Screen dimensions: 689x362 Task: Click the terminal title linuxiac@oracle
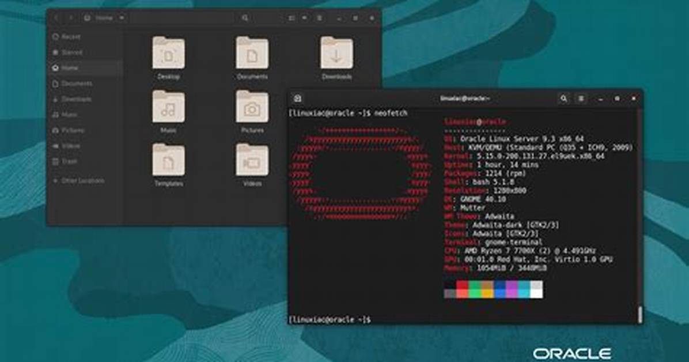pyautogui.click(x=465, y=99)
